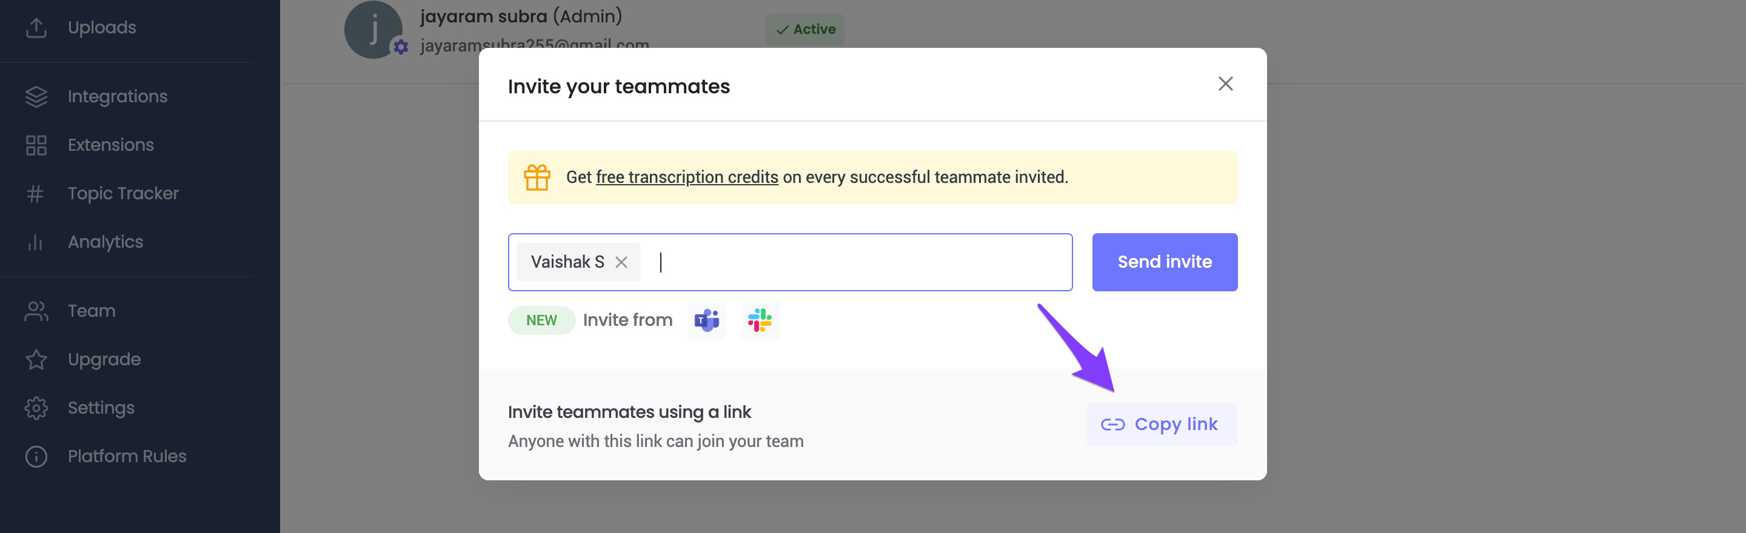This screenshot has width=1746, height=533.
Task: Open the Extensions grid icon
Action: click(36, 145)
